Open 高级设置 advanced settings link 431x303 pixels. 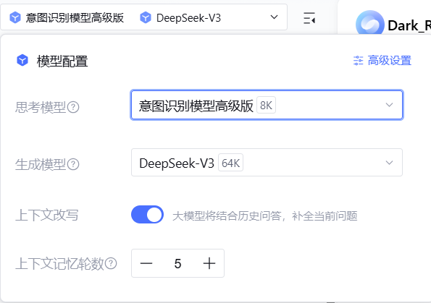(x=382, y=60)
